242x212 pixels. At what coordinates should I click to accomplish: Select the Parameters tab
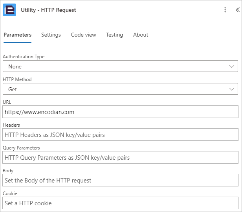coord(17,35)
